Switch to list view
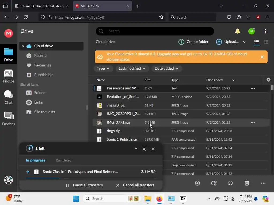Image resolution: width=274 pixels, height=205 pixels. click(x=257, y=42)
